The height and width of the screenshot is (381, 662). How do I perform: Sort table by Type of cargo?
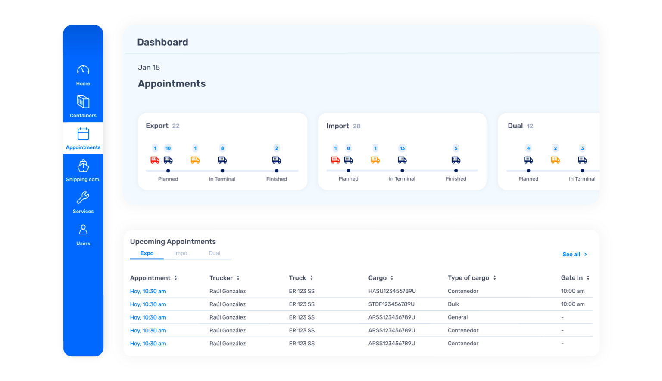pos(495,278)
